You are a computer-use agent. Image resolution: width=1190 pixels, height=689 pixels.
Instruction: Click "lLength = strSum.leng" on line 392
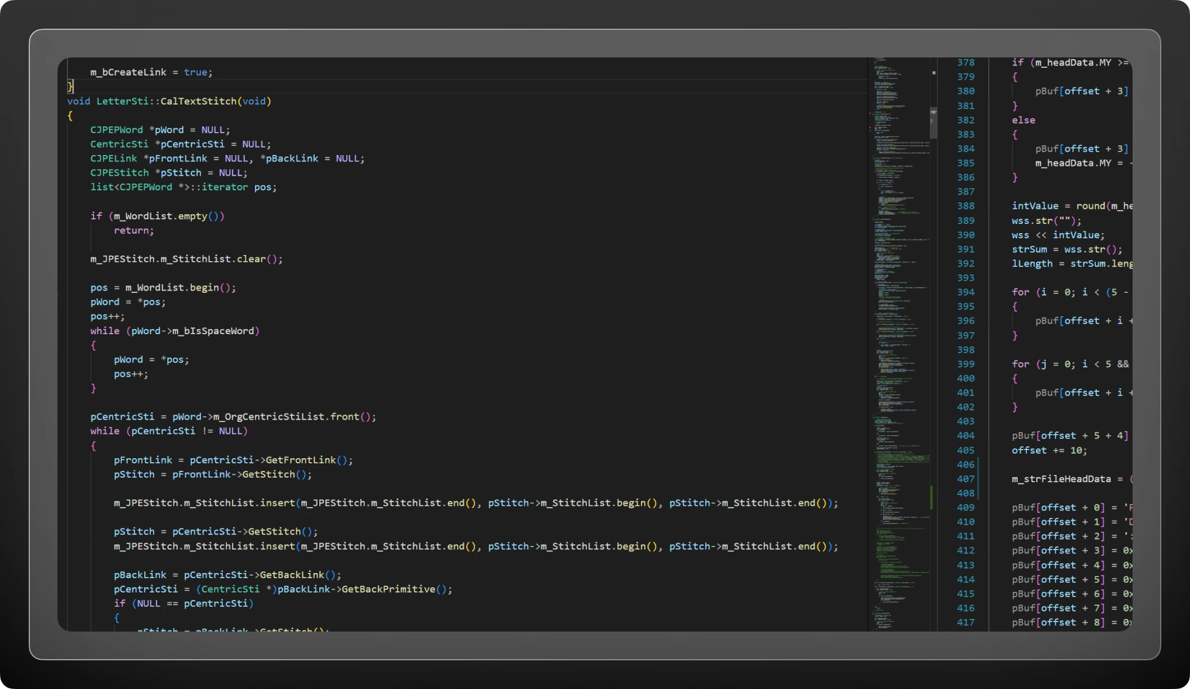point(1072,264)
